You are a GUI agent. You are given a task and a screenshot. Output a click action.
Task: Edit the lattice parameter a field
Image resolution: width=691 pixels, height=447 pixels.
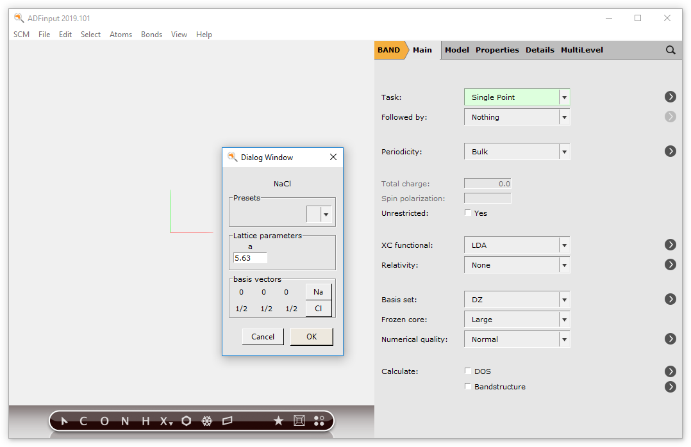click(249, 258)
